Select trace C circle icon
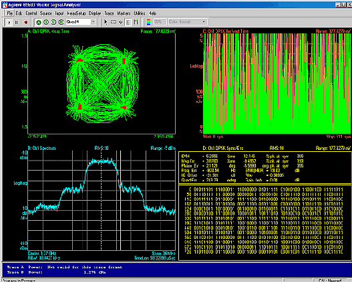 point(53,22)
